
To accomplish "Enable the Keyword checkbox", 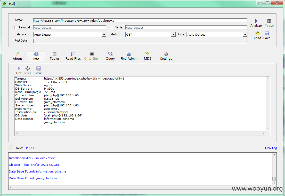I will [x=16, y=27].
